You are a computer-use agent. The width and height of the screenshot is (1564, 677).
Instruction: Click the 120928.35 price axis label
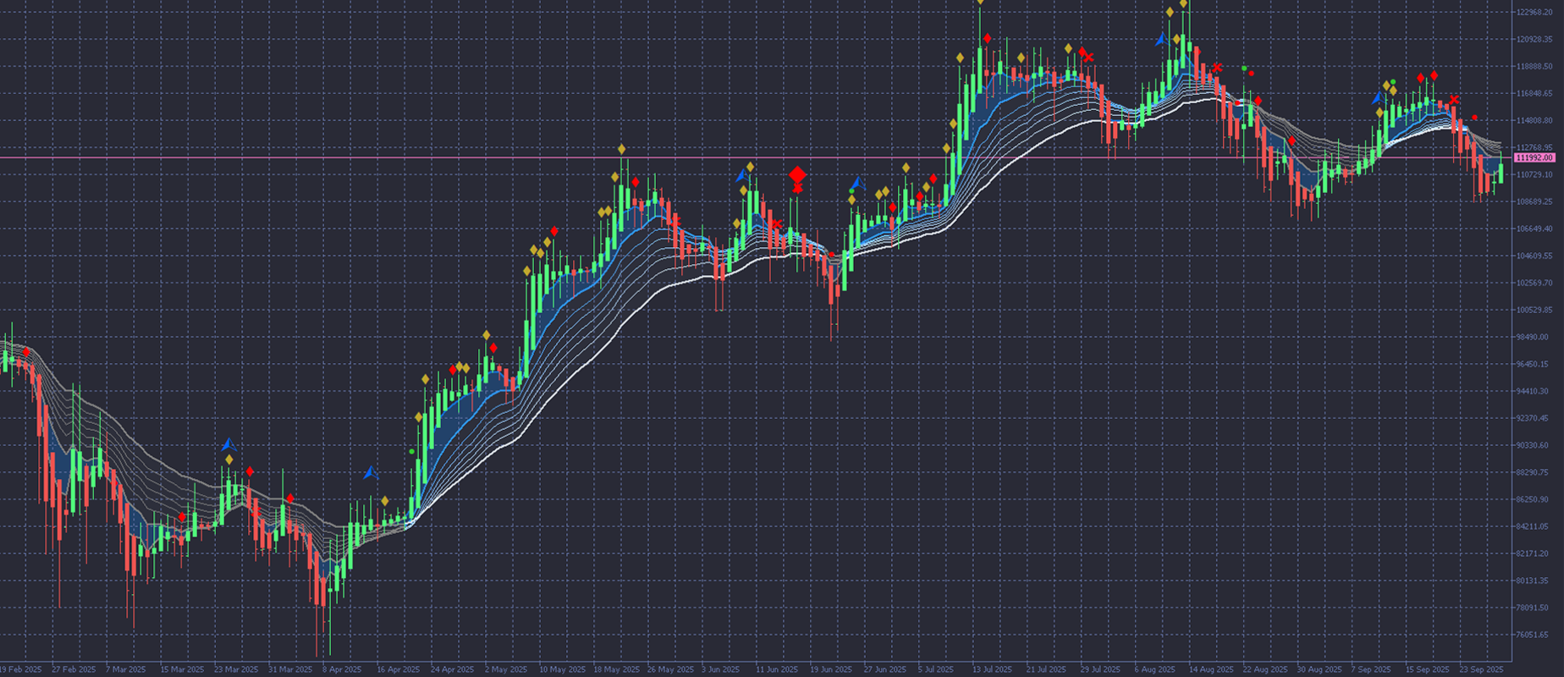coord(1534,39)
